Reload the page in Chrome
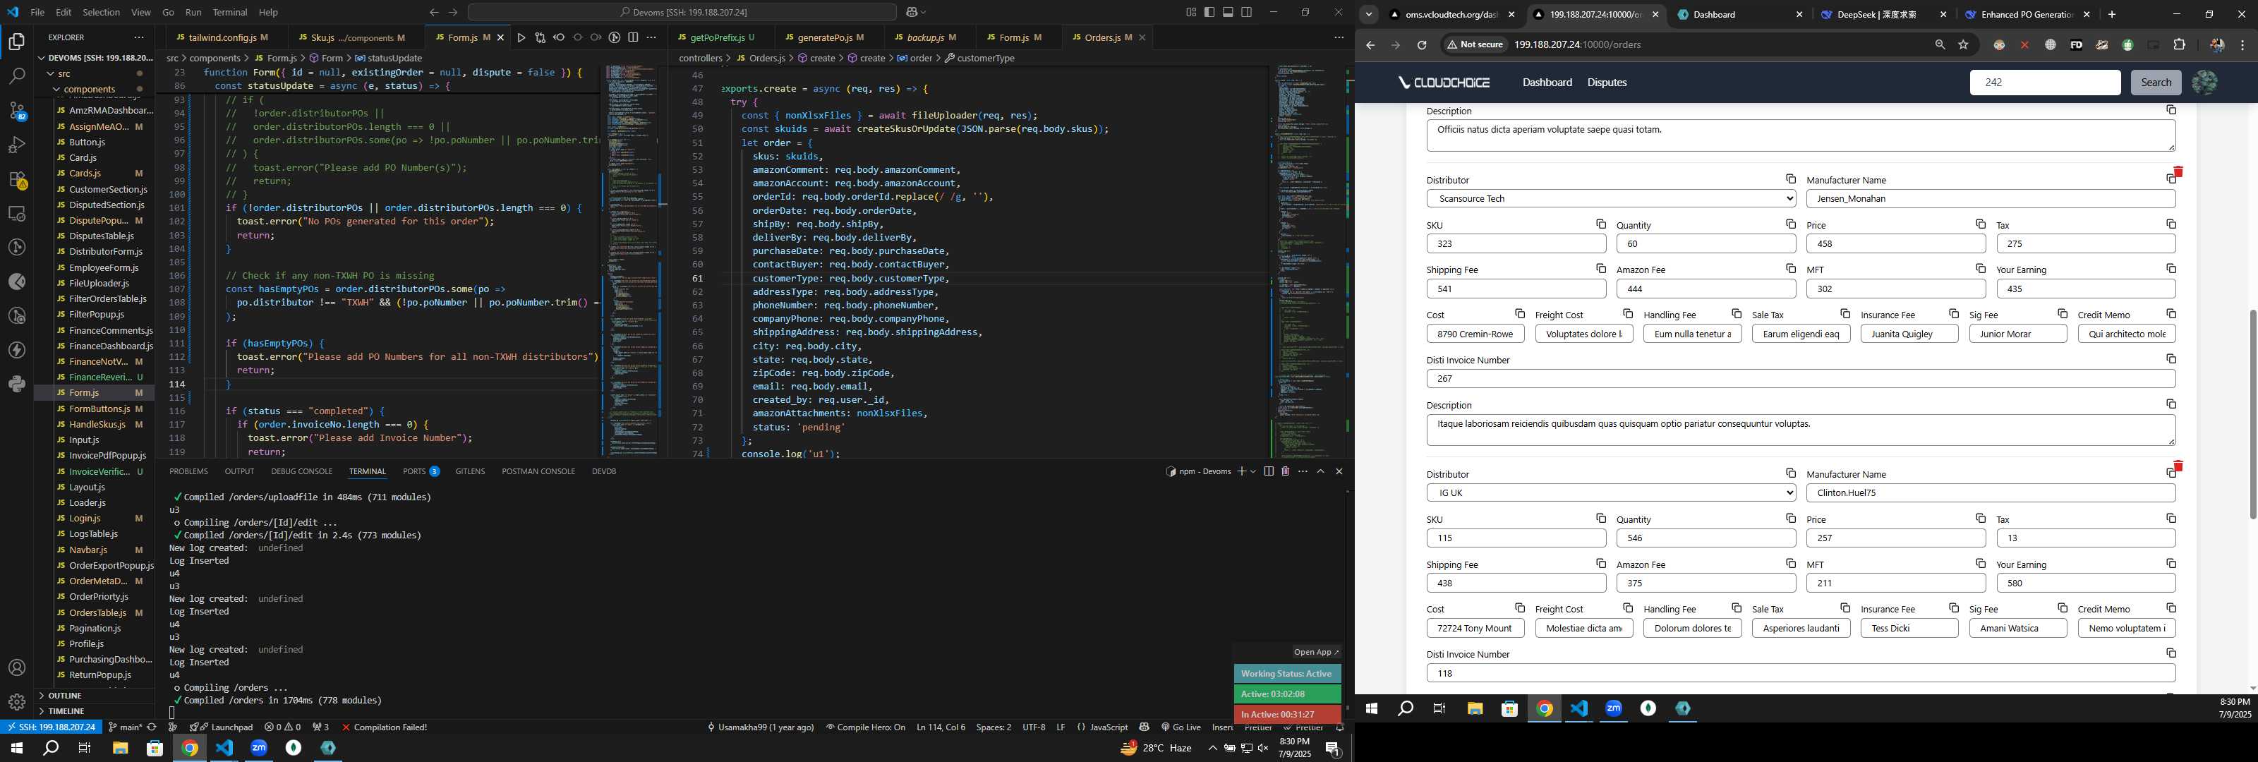Viewport: 2258px width, 762px height. (1422, 44)
